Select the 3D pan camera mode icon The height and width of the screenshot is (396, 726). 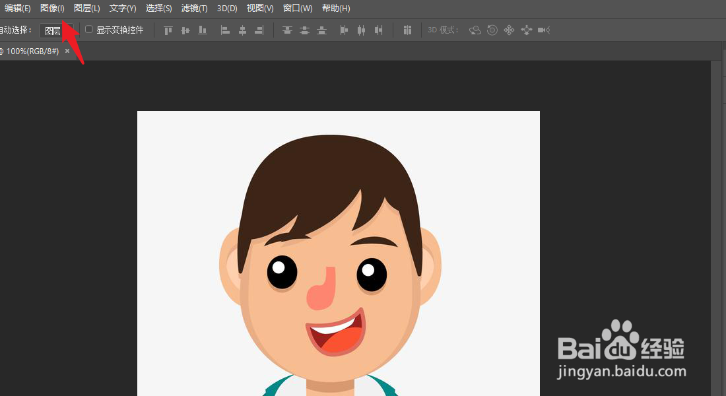pos(510,30)
